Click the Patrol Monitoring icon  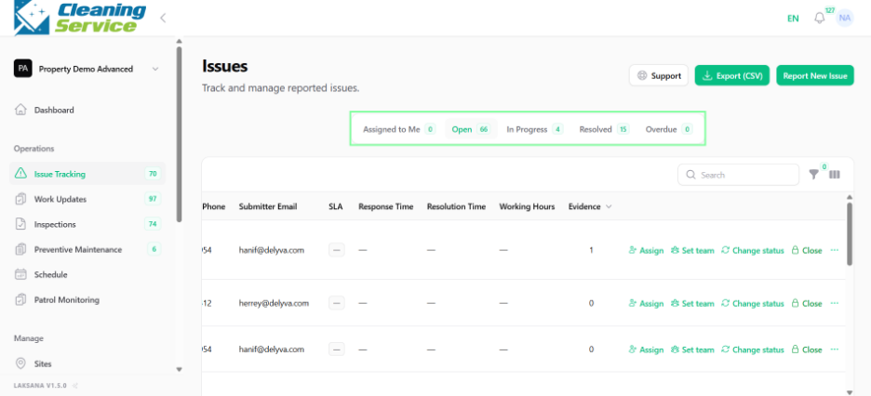pyautogui.click(x=20, y=300)
